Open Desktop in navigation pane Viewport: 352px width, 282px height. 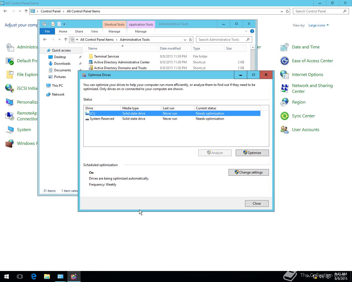(x=60, y=57)
